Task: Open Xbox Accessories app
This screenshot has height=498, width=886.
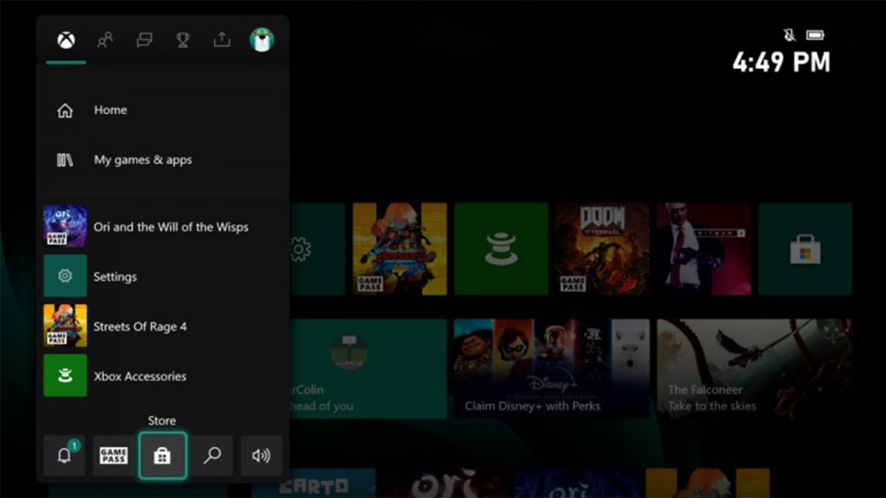Action: (x=139, y=376)
